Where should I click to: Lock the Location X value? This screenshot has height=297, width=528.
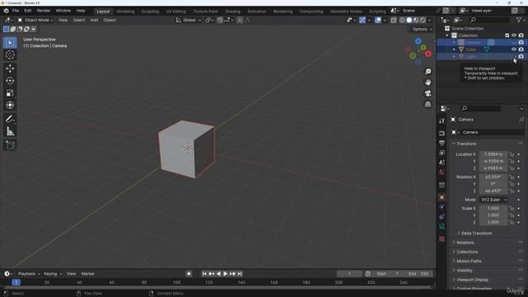point(511,154)
